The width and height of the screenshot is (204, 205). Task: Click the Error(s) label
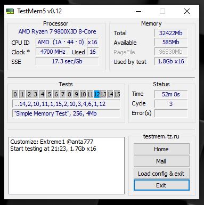(x=142, y=113)
